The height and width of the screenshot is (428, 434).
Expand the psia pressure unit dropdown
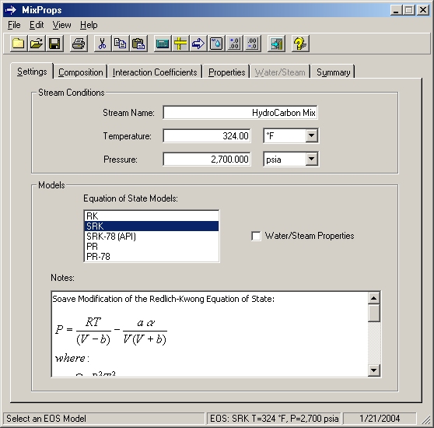tap(311, 160)
